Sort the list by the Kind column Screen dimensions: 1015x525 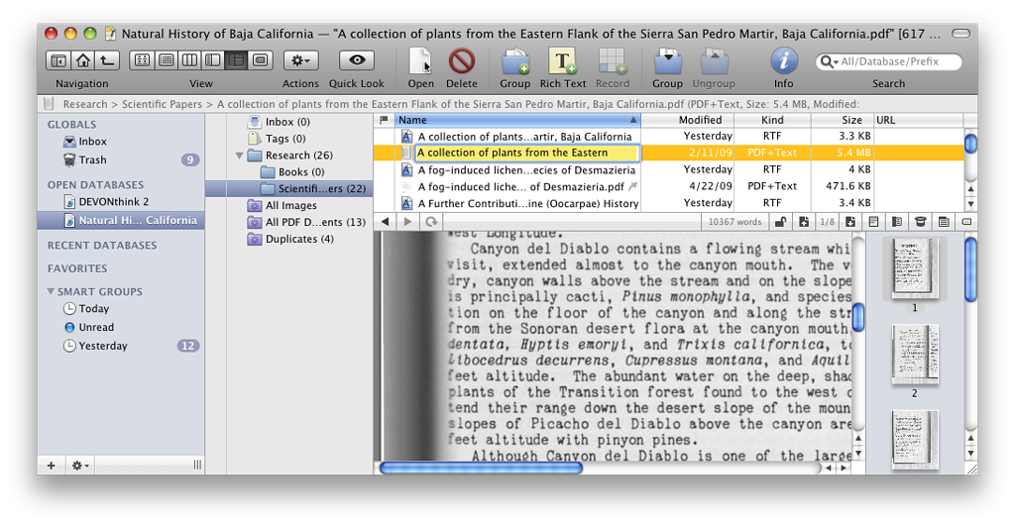point(772,120)
